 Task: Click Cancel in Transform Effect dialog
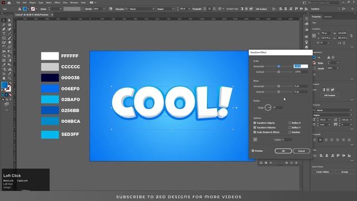coord(301,151)
